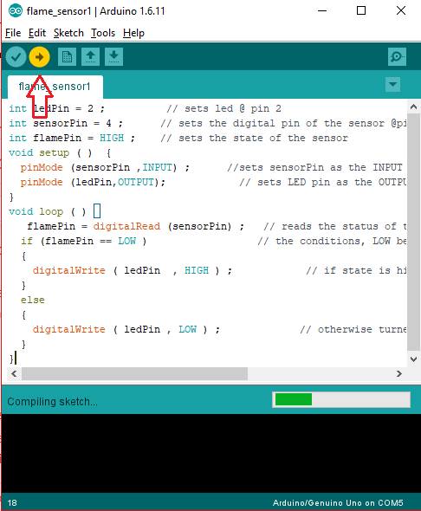The image size is (421, 511).
Task: Click the Arduino logo in the title bar
Action: (x=16, y=11)
